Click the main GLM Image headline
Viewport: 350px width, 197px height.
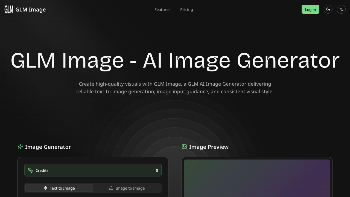pos(175,60)
